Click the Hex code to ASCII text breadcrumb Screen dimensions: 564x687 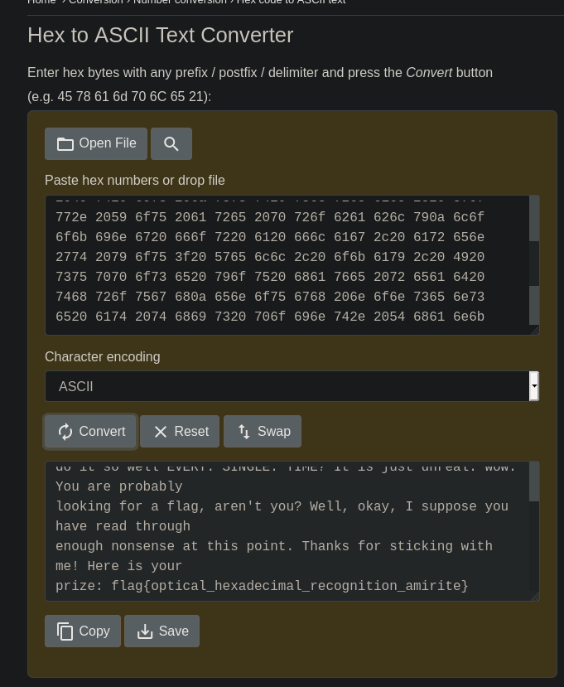tap(291, 2)
